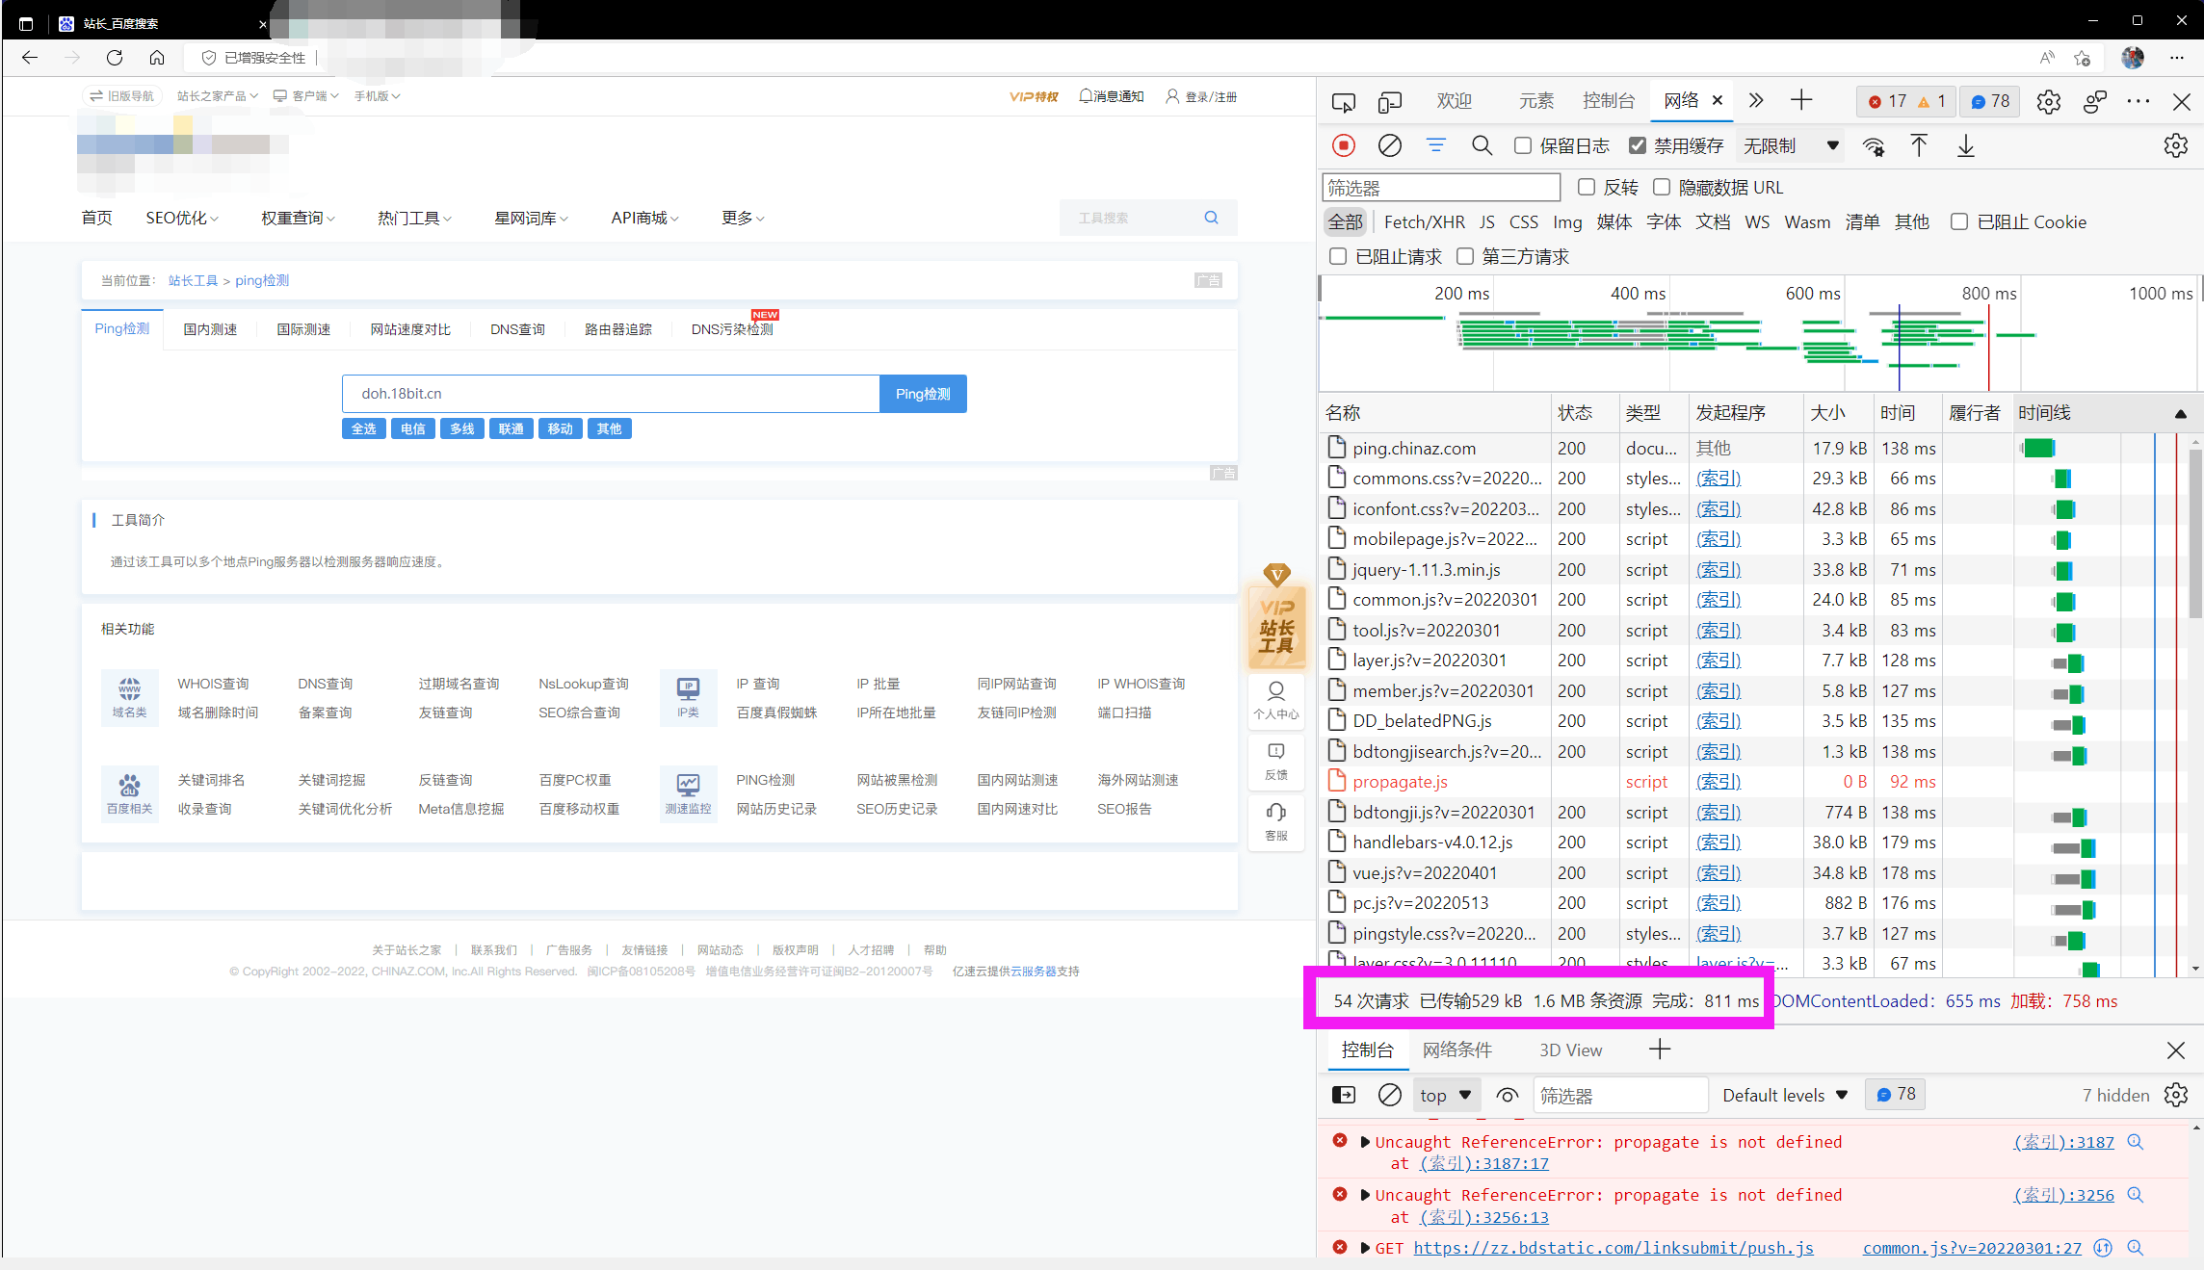Click the export HAR download arrow
The width and height of the screenshot is (2204, 1270).
coord(1966,146)
